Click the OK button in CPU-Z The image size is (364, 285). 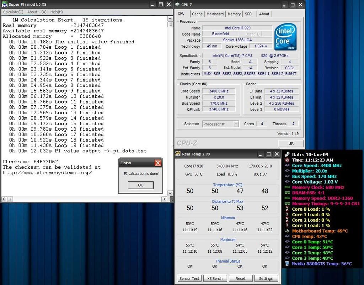(291, 143)
